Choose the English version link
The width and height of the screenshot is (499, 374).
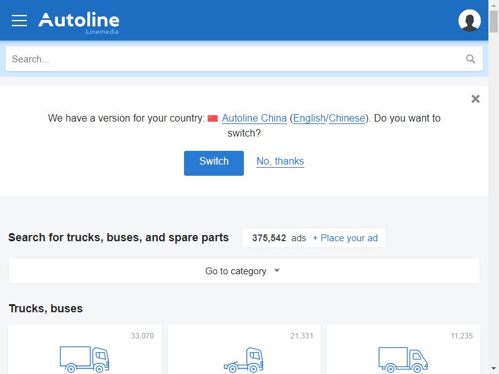309,118
